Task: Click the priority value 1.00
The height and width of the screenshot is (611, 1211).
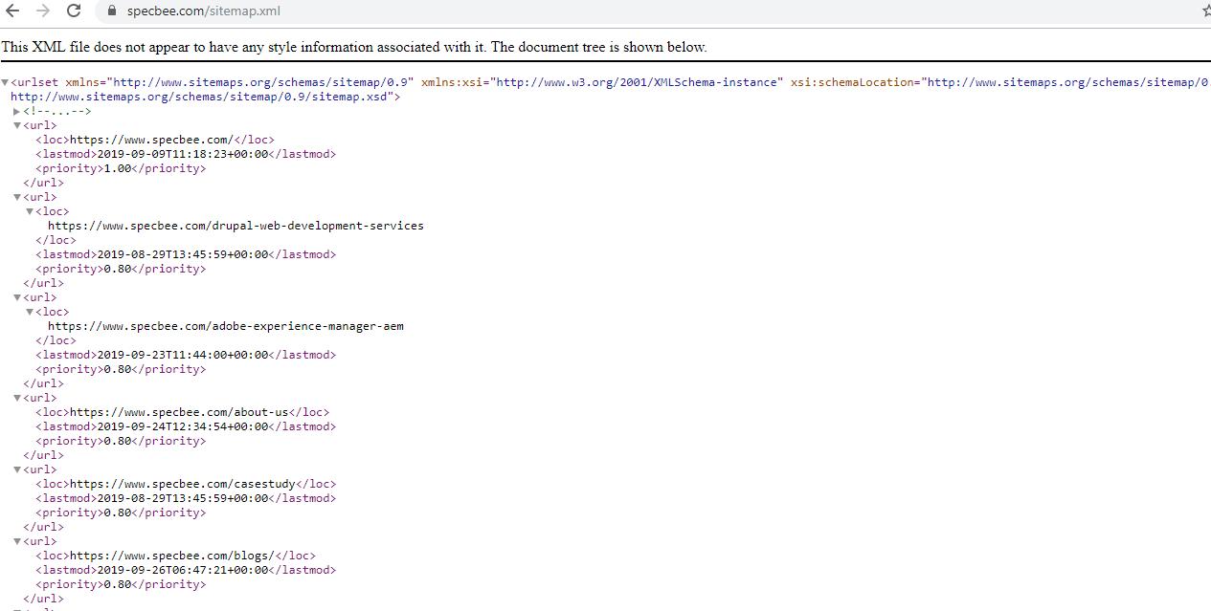Action: point(118,168)
